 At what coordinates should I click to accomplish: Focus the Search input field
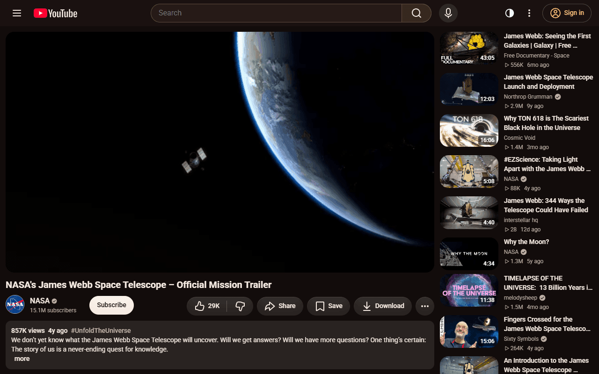[x=276, y=13]
